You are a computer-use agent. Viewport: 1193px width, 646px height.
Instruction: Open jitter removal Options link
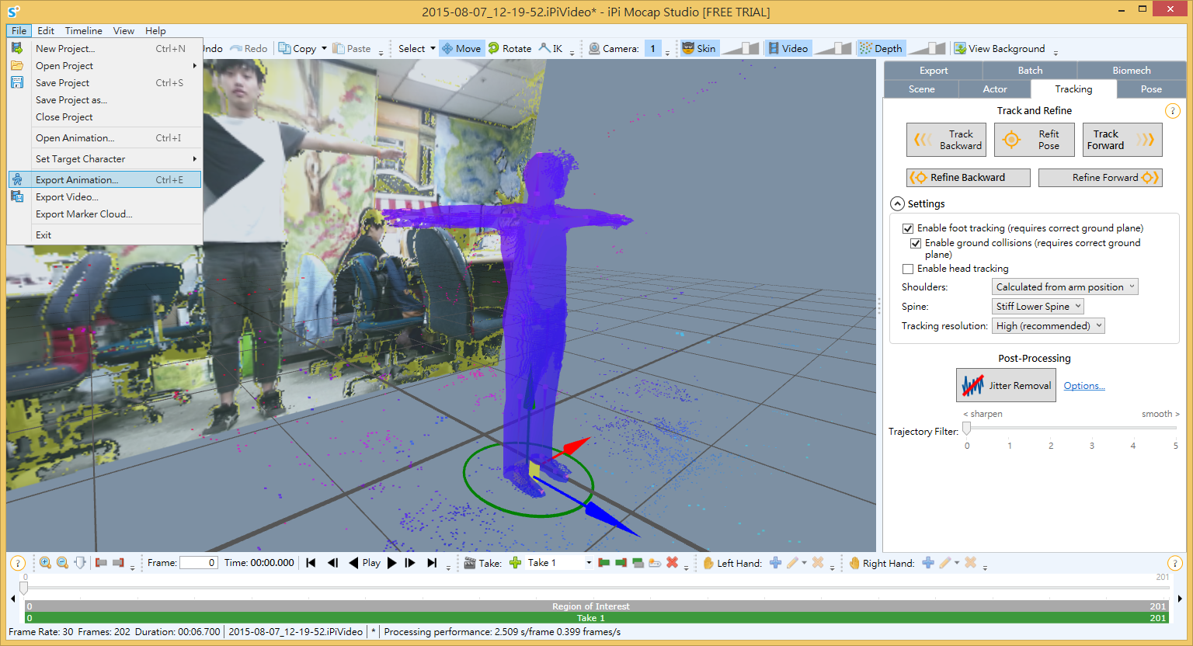point(1083,386)
